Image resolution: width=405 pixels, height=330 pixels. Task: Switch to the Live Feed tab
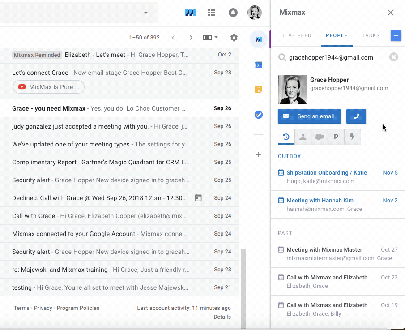[297, 36]
